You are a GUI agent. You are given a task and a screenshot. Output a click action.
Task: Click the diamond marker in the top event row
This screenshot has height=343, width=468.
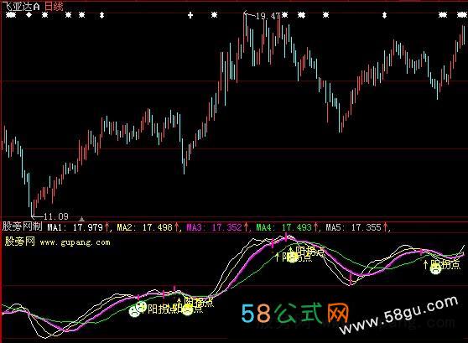(x=29, y=14)
